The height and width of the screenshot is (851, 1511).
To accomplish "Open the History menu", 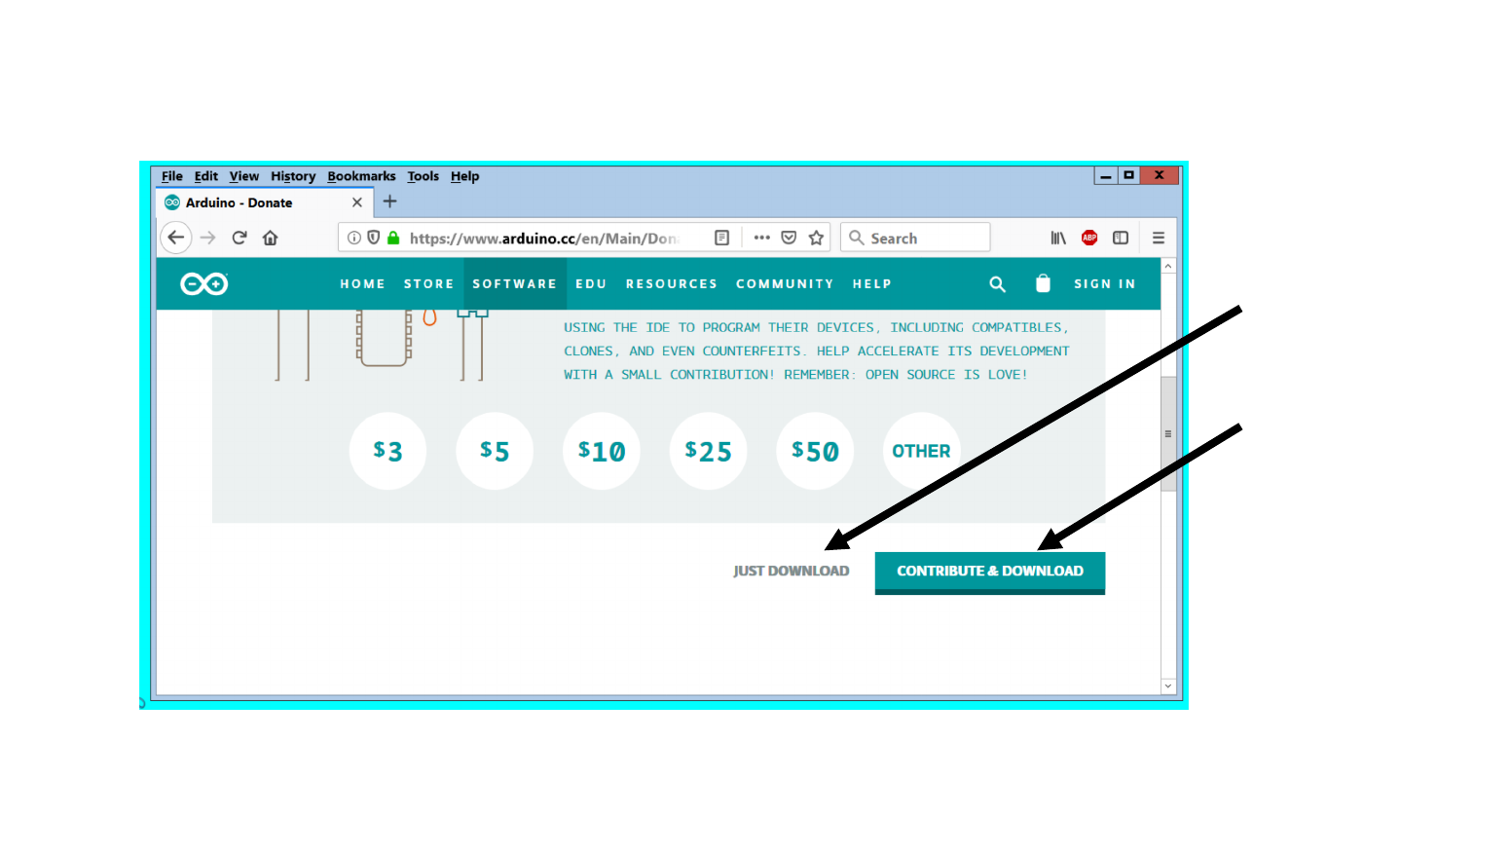I will coord(293,176).
